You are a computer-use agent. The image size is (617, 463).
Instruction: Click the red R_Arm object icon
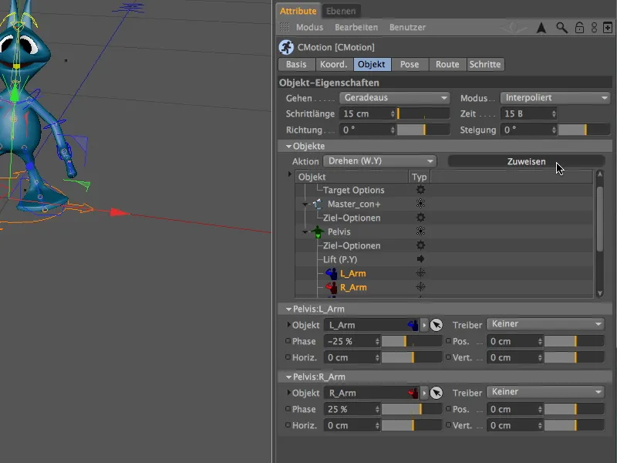(x=331, y=286)
